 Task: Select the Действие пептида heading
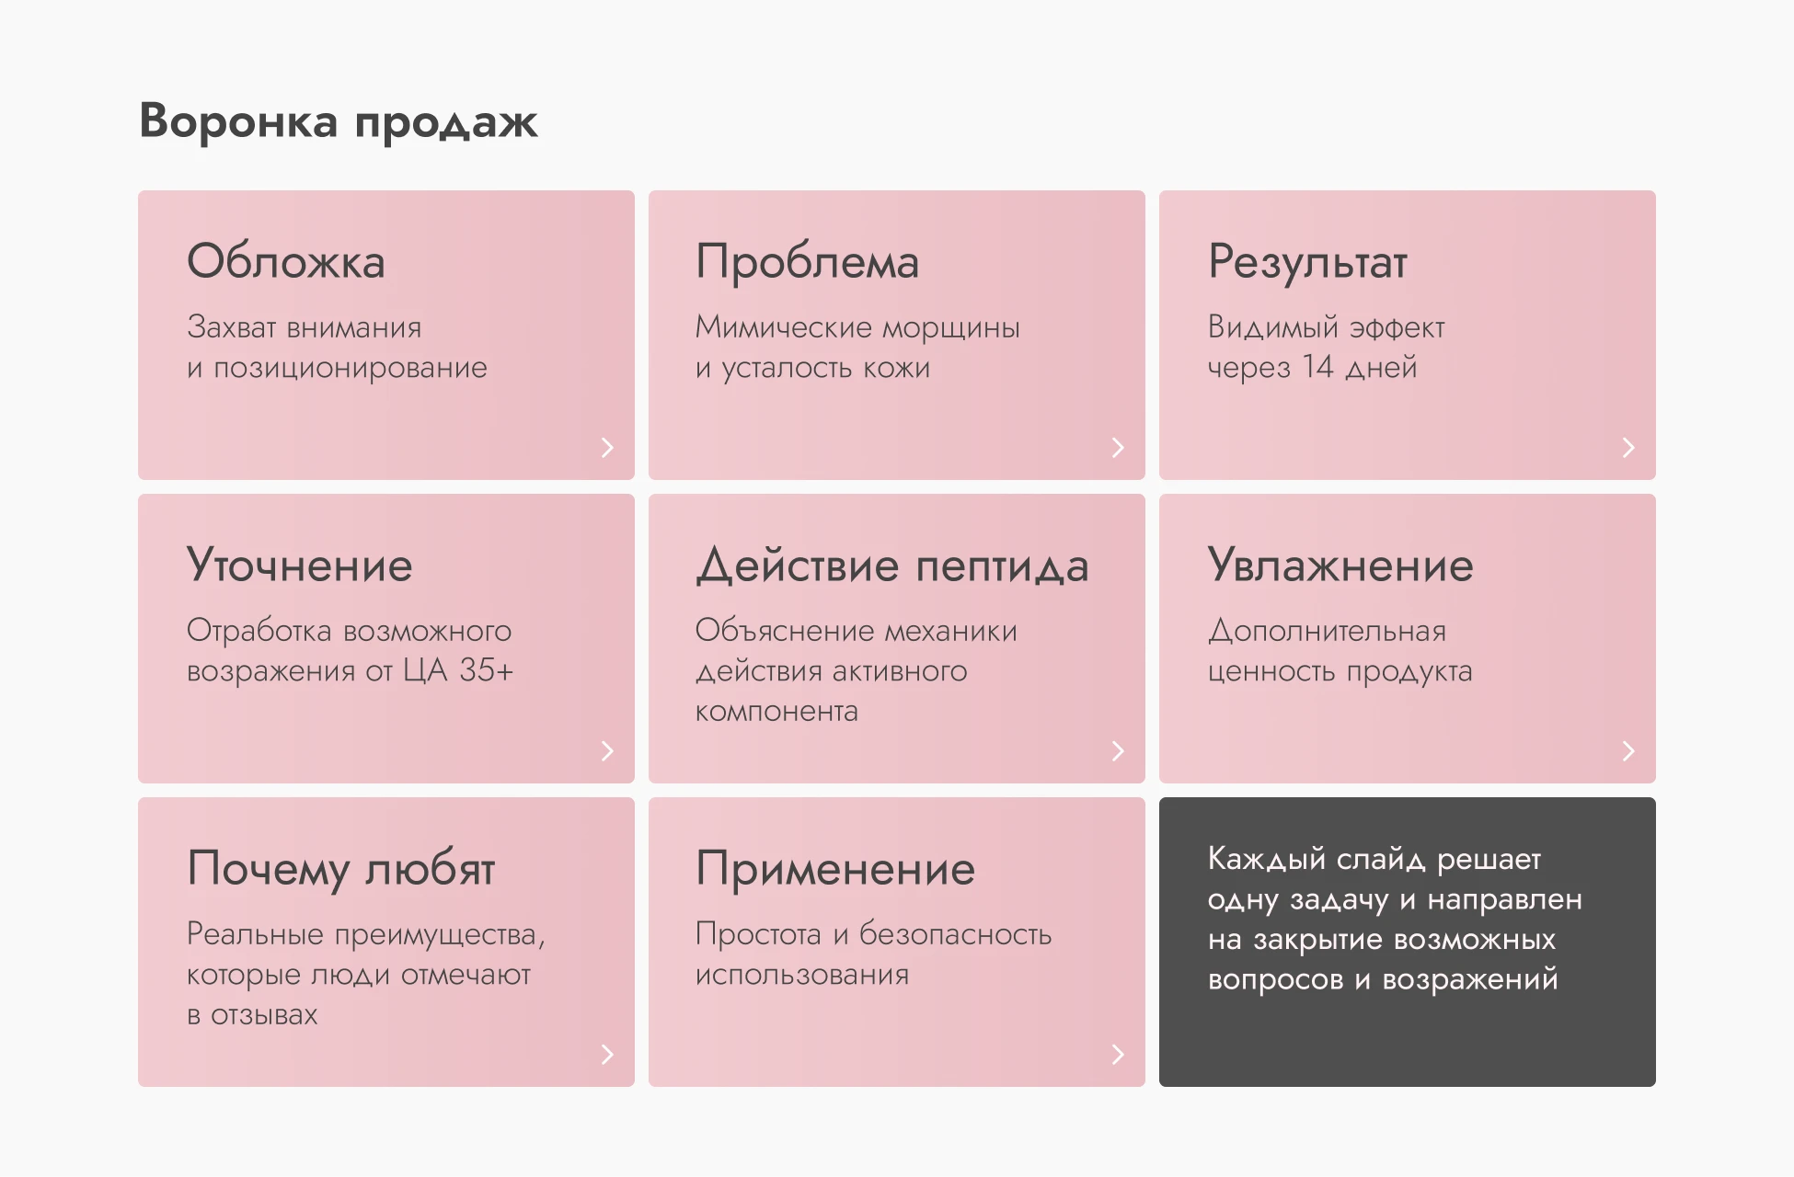(892, 565)
